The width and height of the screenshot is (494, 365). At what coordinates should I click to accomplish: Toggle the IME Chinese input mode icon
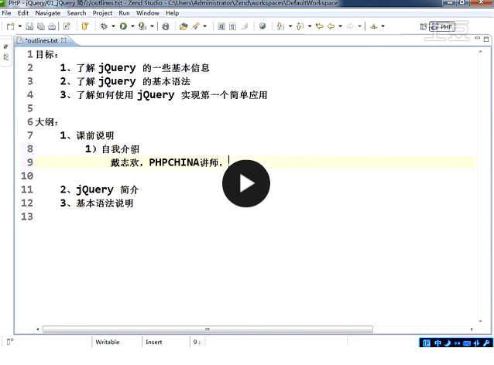click(437, 342)
